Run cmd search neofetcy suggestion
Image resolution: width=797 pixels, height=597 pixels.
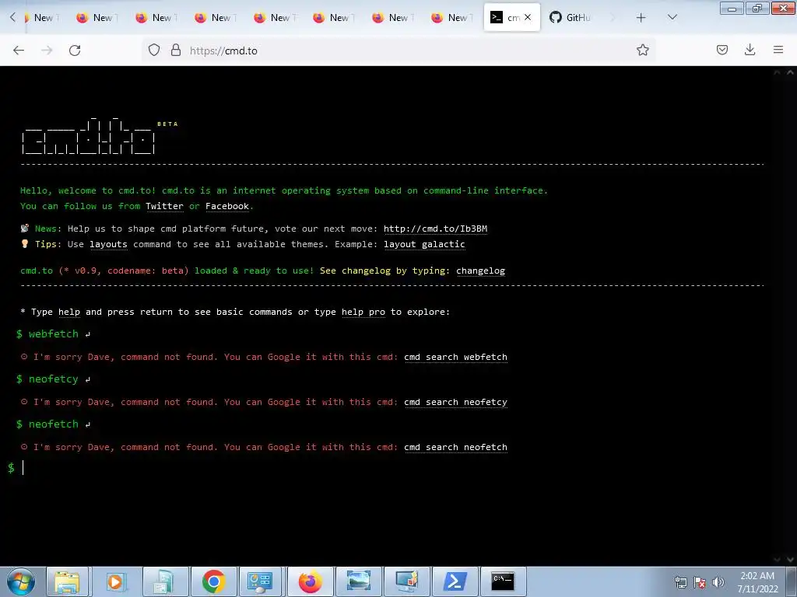[x=455, y=403]
